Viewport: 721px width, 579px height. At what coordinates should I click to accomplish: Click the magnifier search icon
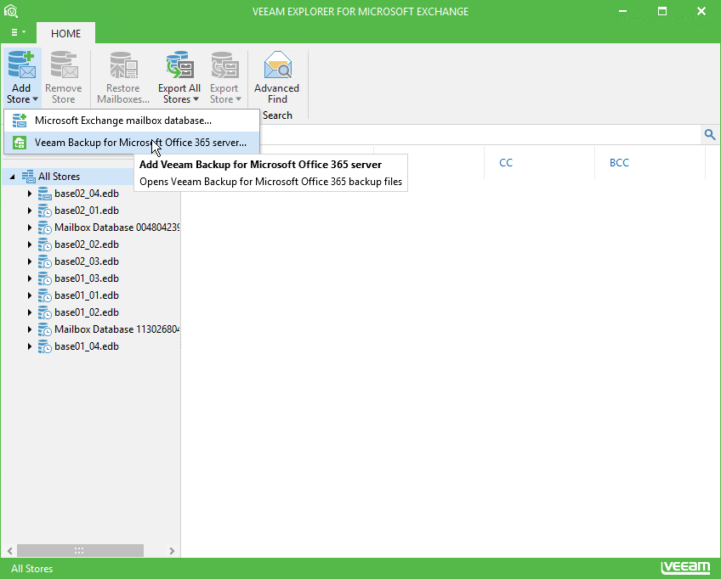pos(709,134)
